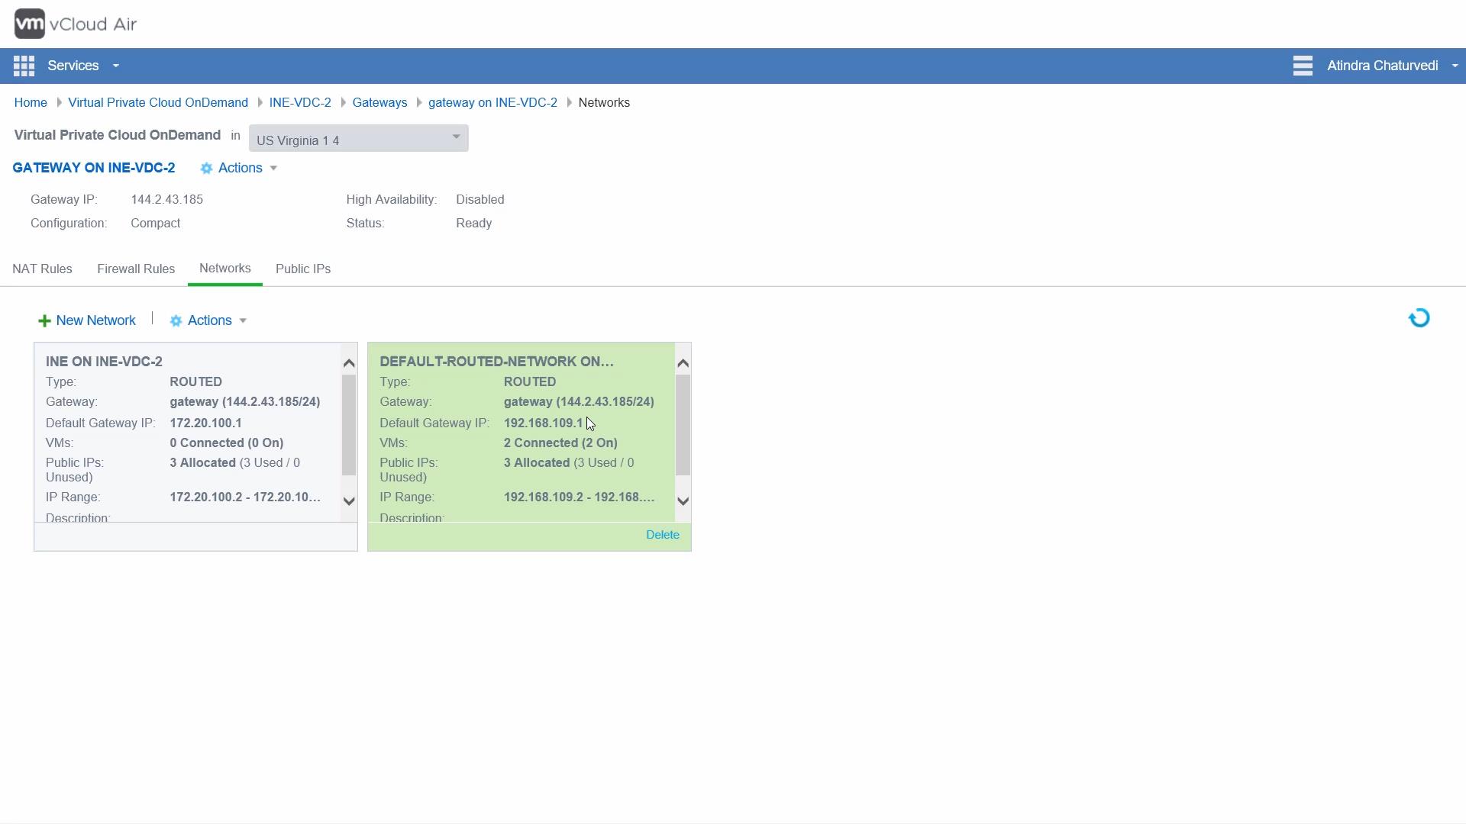Select the DEFAULT-ROUTED-NETWORK card title
The width and height of the screenshot is (1466, 824).
tap(496, 362)
